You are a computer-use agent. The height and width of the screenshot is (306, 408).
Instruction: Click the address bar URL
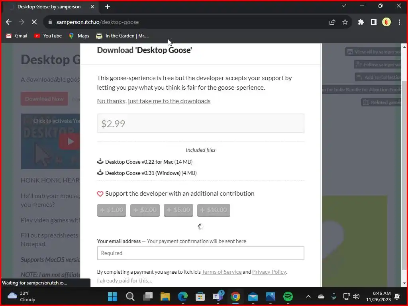pos(98,22)
